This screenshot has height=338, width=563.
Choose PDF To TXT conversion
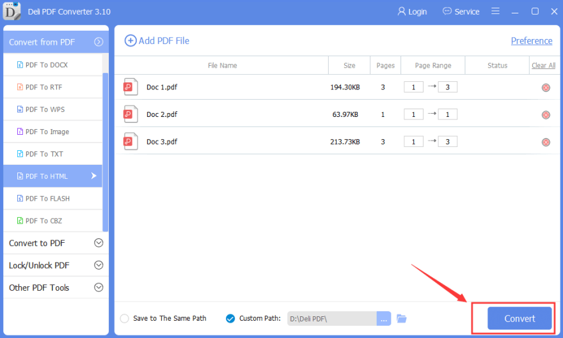tap(52, 154)
